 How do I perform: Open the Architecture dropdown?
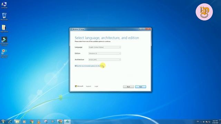pos(105,60)
